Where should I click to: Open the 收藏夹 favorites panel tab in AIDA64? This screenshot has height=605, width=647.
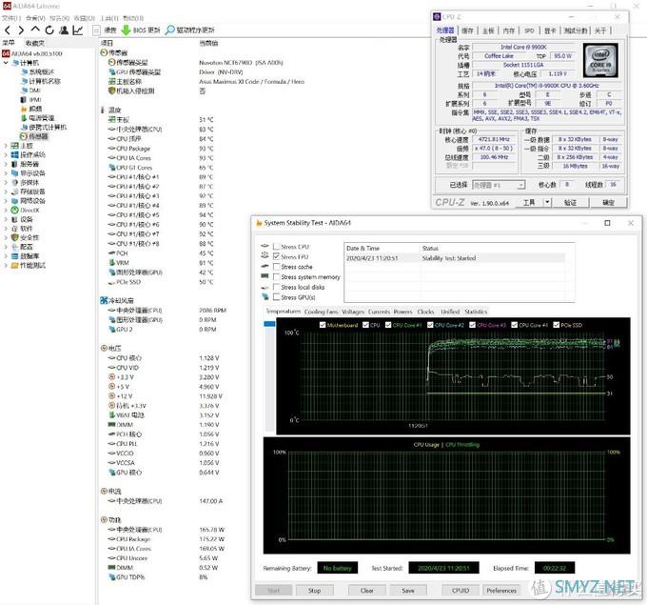[x=35, y=43]
